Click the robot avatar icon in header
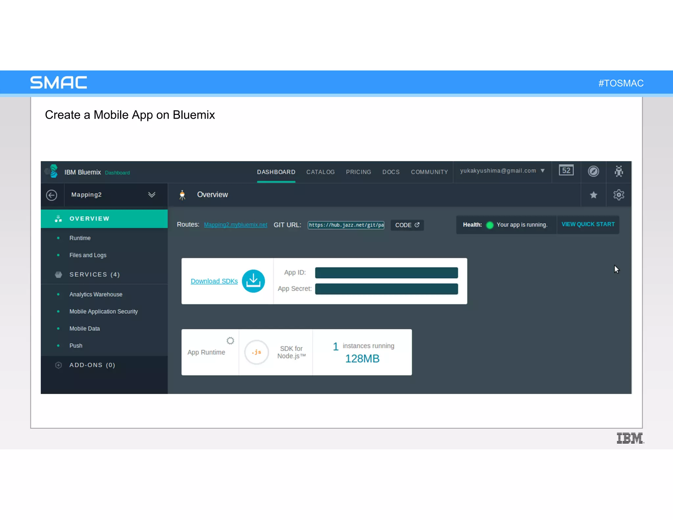Image resolution: width=673 pixels, height=520 pixels. click(618, 171)
